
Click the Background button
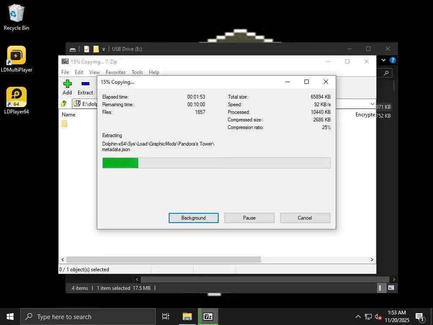194,218
